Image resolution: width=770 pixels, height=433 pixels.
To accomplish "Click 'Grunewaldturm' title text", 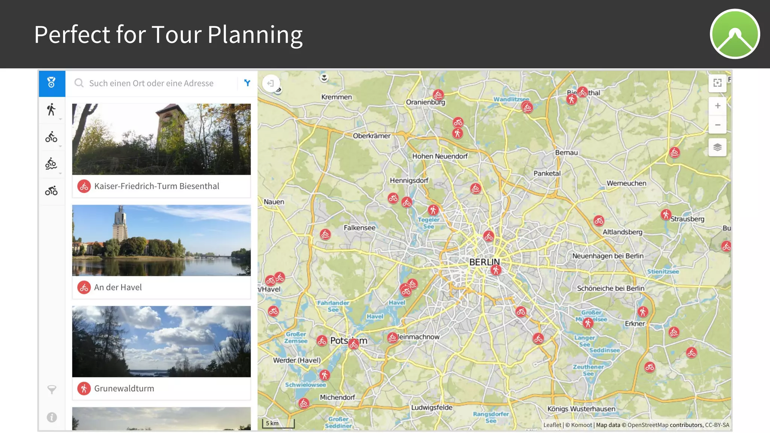I will coord(124,389).
